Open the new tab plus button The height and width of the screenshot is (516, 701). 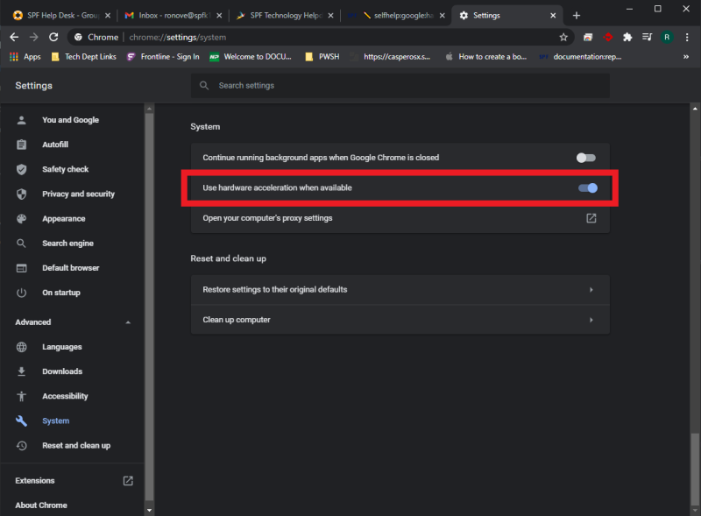coord(577,16)
